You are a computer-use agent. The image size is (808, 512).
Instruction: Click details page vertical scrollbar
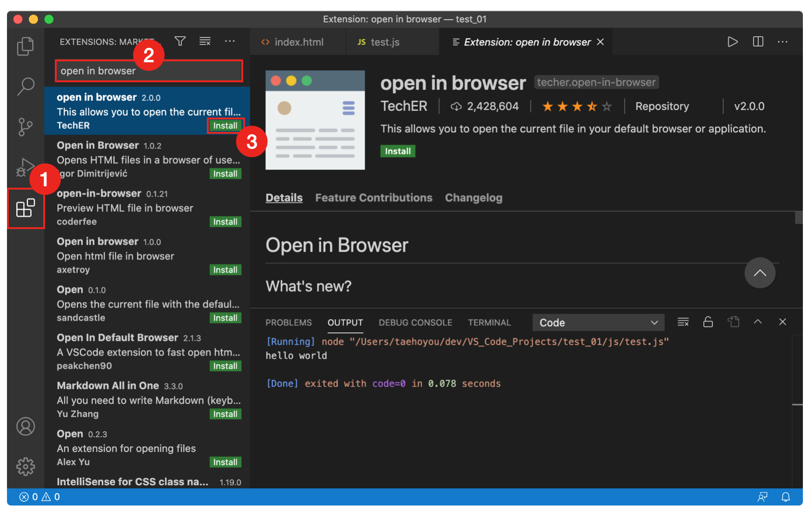click(x=799, y=217)
